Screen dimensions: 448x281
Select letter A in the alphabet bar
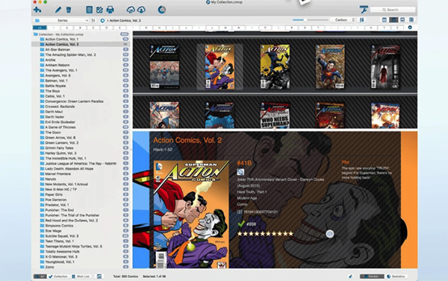(x=67, y=28)
